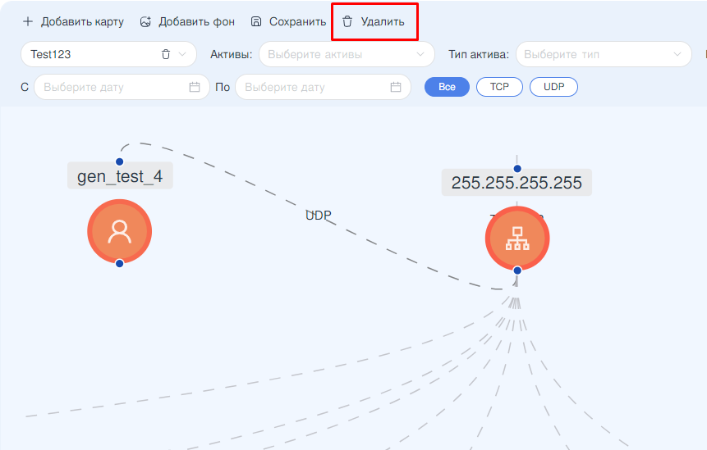The height and width of the screenshot is (450, 707).
Task: Click trash icon inside Test123 selector
Action: [165, 55]
